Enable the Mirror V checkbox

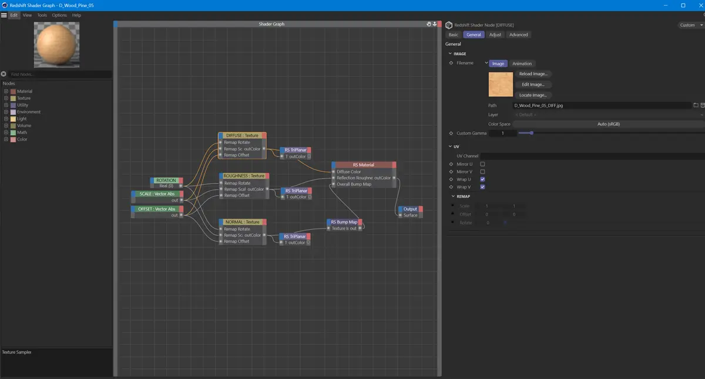[x=482, y=172]
